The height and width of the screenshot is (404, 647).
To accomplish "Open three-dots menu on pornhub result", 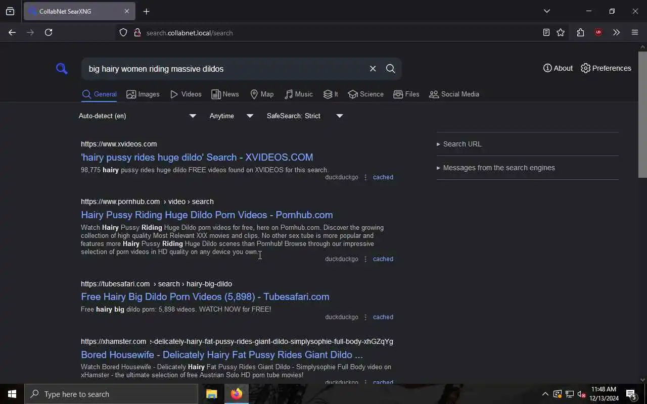I will pos(365,259).
